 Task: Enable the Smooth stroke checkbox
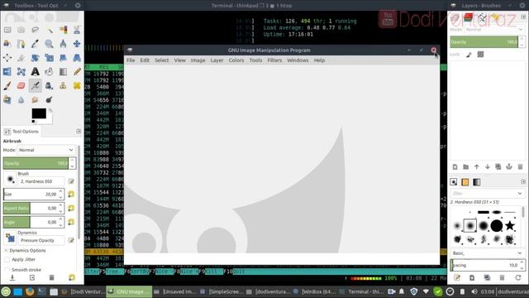[7, 270]
